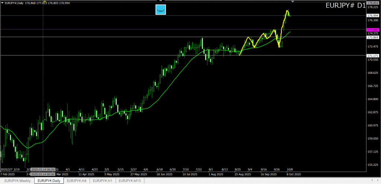The image size is (381, 184).
Task: Select the yellow hand-drawn line peak
Action: pos(287,11)
